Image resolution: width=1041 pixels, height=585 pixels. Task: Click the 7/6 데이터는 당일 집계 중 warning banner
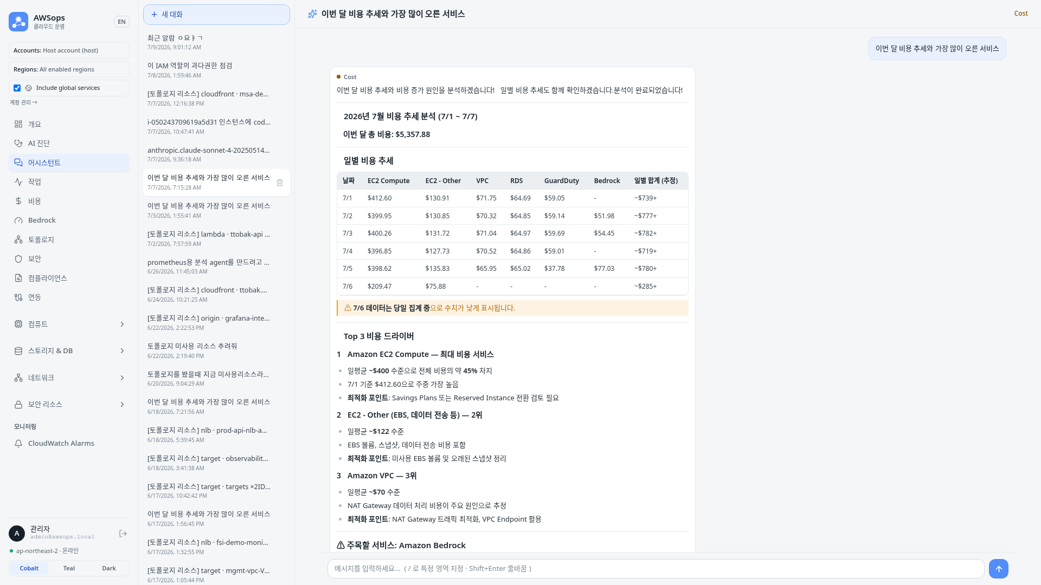coord(512,308)
